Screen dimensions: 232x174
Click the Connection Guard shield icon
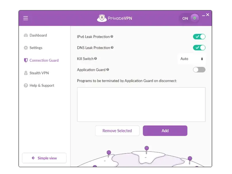[26, 60]
